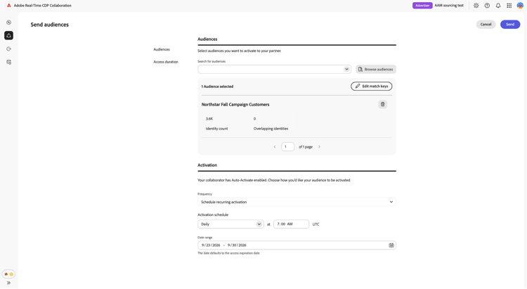Click 'Identity count' label
This screenshot has height=289, width=527.
pos(217,129)
